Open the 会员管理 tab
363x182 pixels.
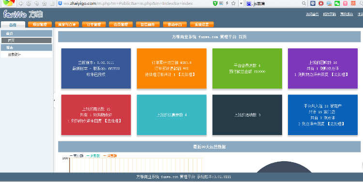121,24
